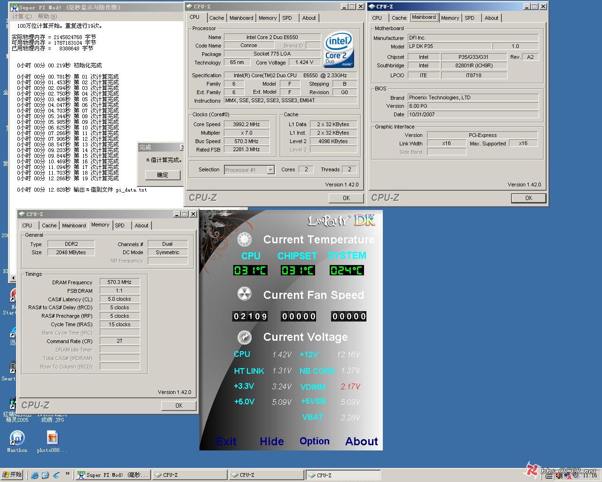Viewport: 602px width, 482px height.
Task: Click the Internet Explorer quick launch icon
Action: 35,475
